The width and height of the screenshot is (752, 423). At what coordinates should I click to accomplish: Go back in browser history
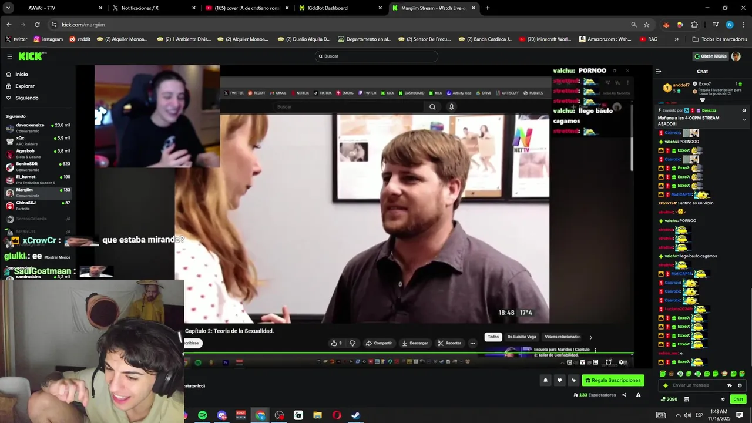click(x=9, y=25)
